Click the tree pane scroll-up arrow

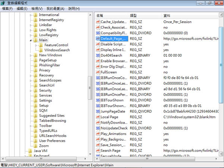pyautogui.click(x=90, y=15)
